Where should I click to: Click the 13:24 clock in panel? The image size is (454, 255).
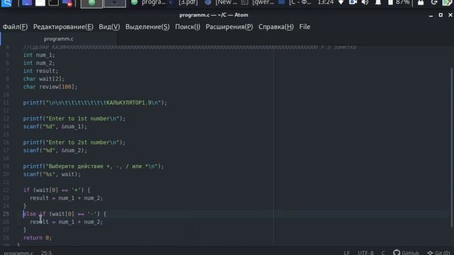pyautogui.click(x=326, y=3)
